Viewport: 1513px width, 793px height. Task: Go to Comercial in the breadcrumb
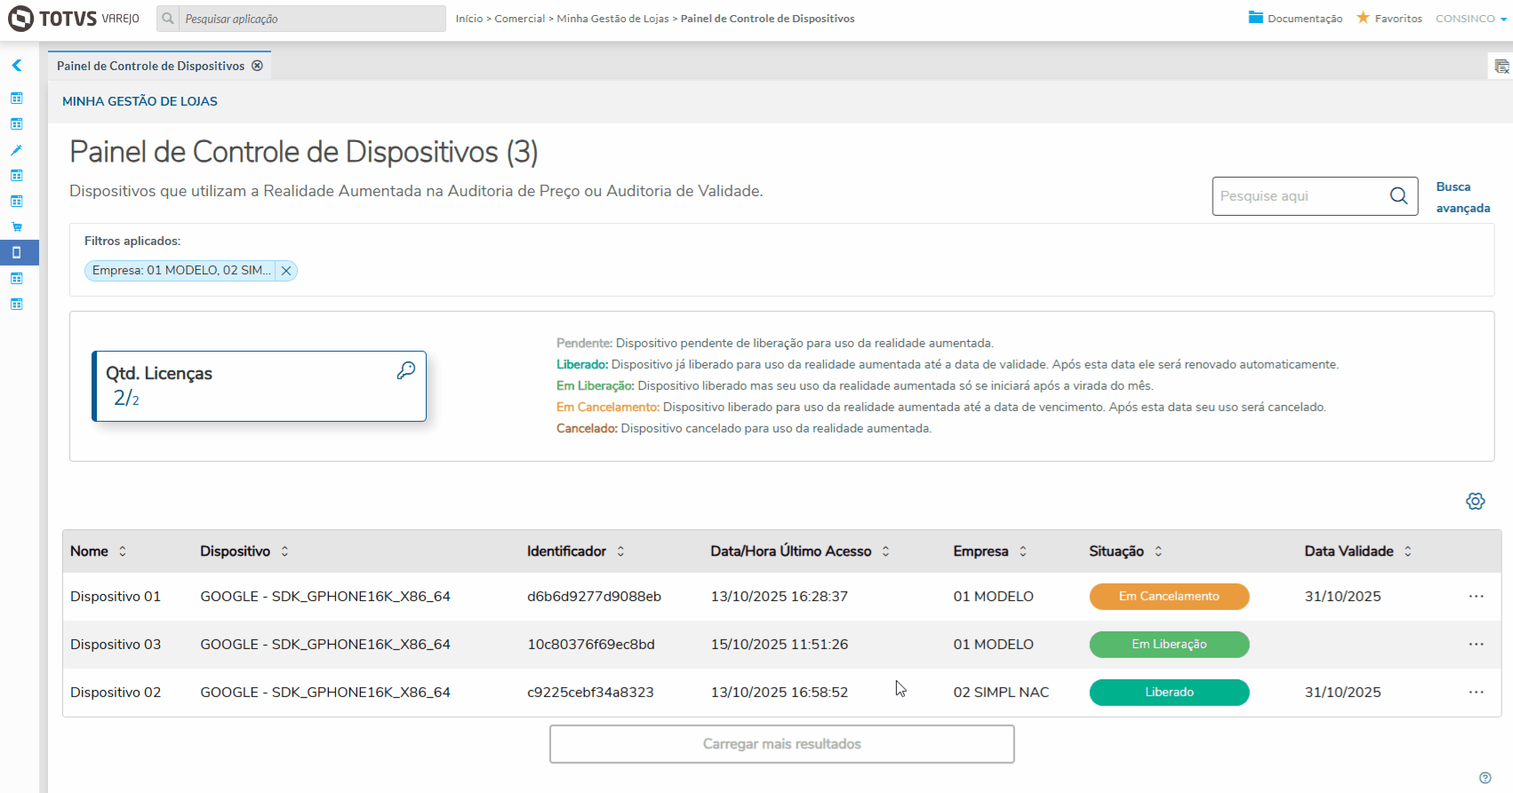[520, 19]
